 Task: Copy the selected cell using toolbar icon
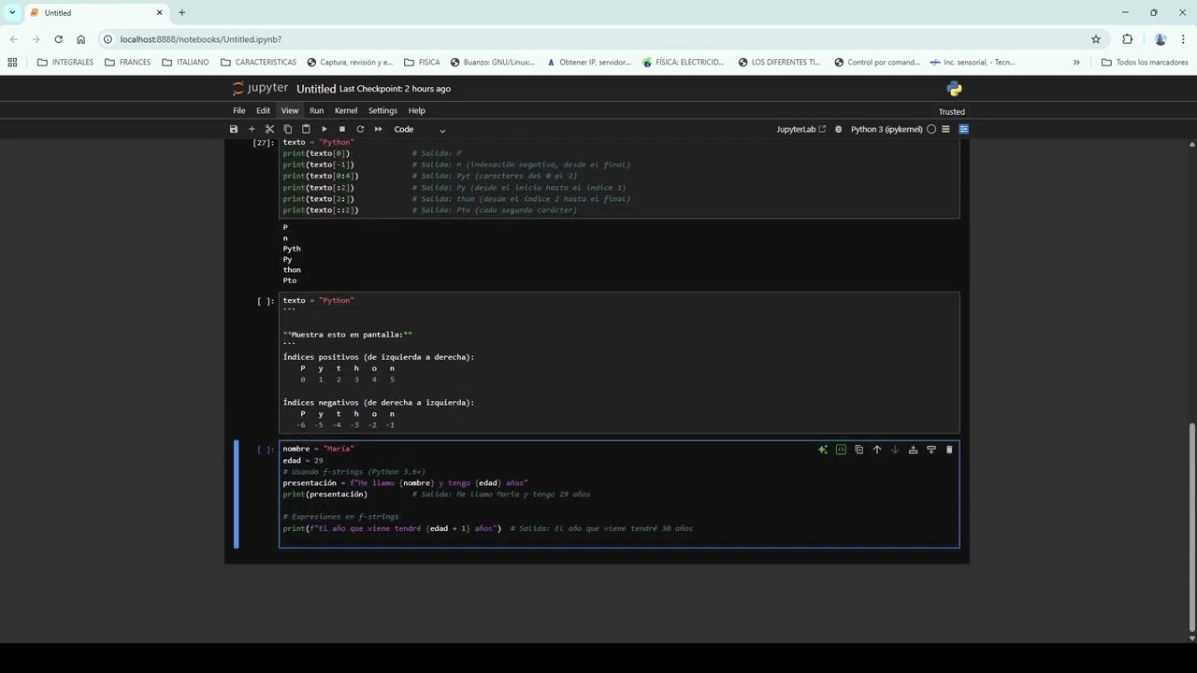click(x=287, y=129)
